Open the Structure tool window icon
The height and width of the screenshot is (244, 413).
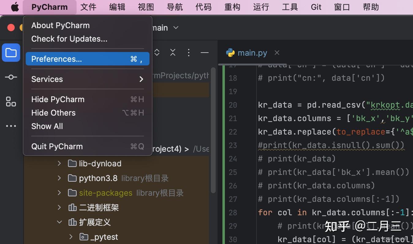[x=11, y=102]
